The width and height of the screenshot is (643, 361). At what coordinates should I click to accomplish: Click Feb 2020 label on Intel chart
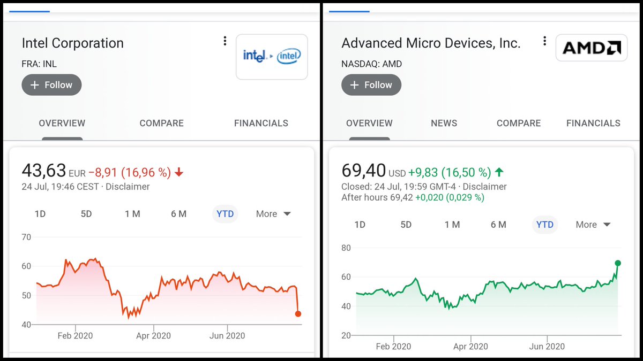pos(76,336)
